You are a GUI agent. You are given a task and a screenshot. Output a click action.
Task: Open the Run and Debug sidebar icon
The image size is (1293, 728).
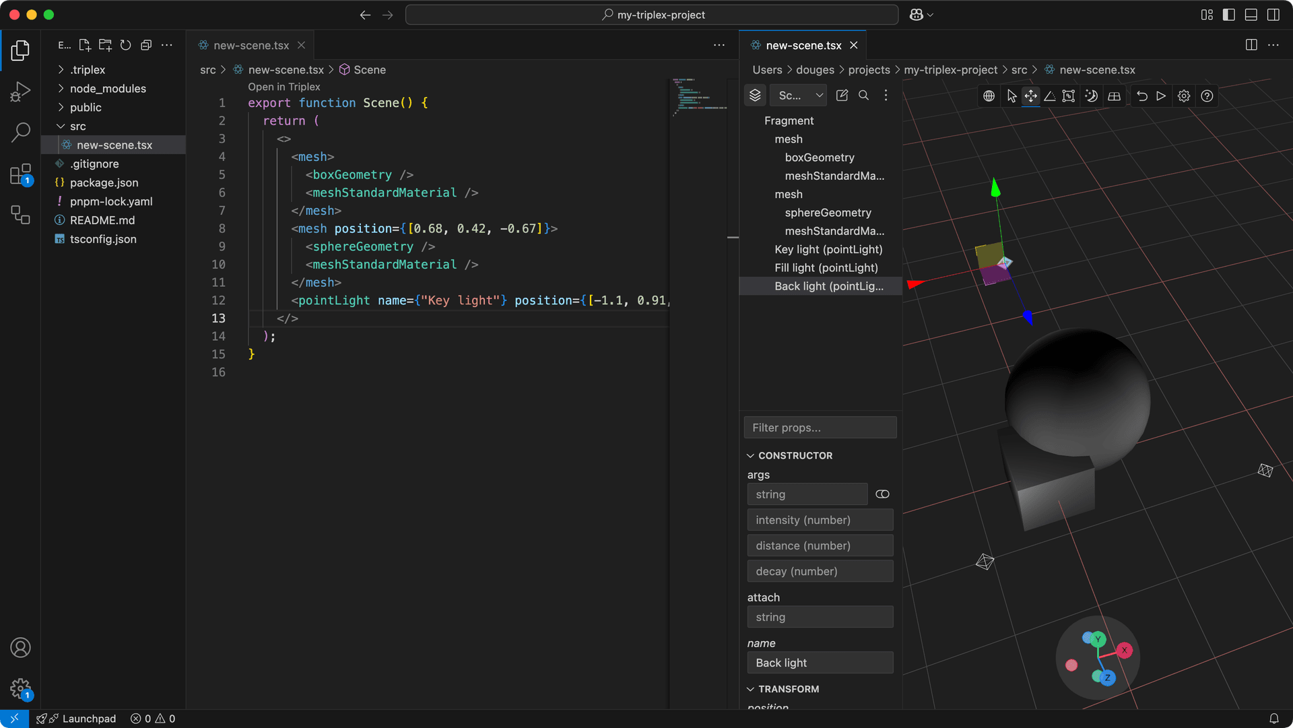coord(20,91)
